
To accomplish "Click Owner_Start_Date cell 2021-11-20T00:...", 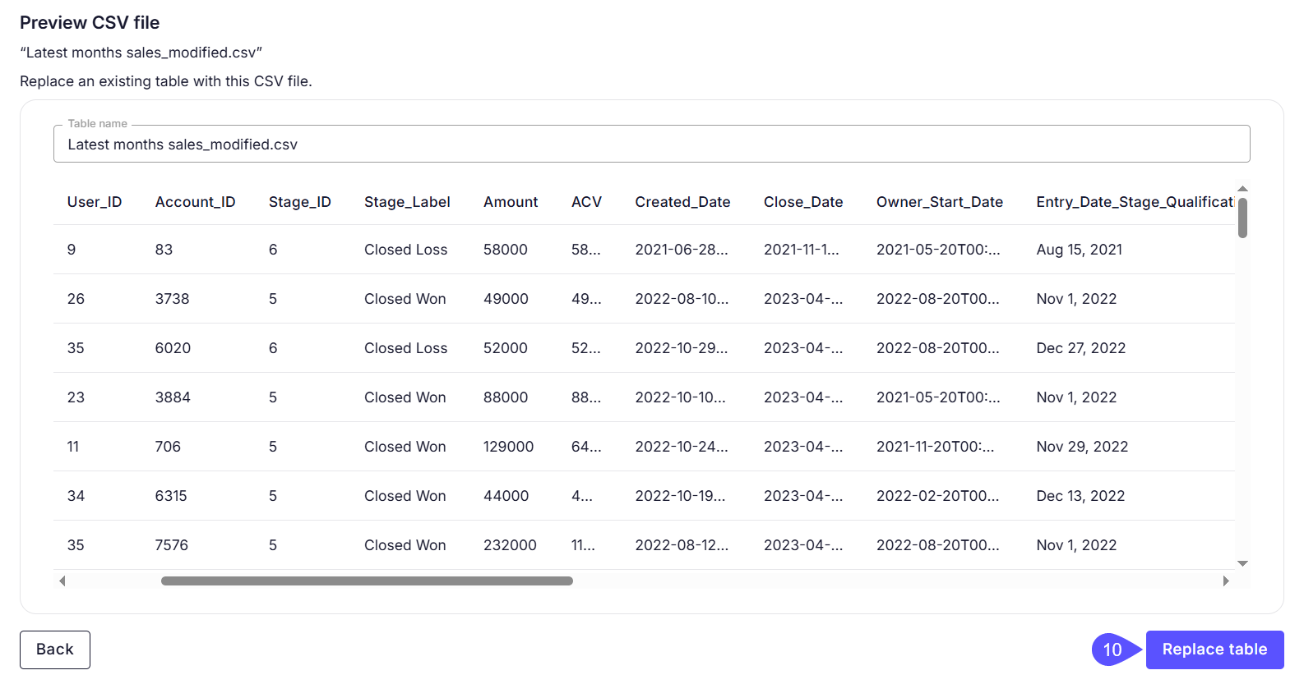I will coord(936,447).
